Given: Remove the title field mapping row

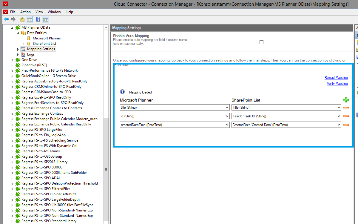Looking at the screenshot, I should 346,108.
